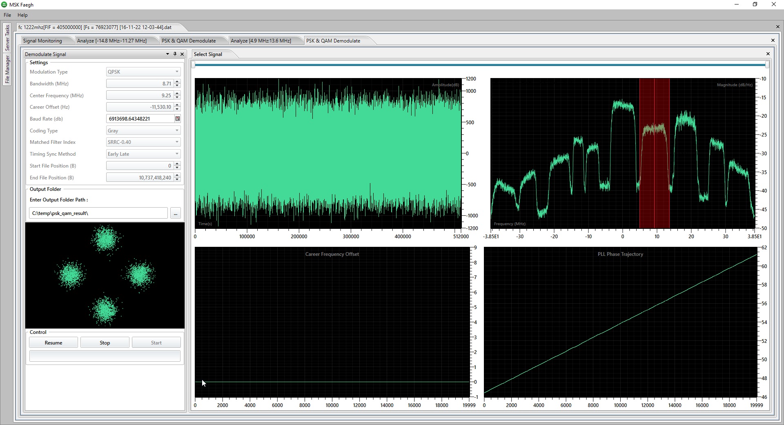Click the red selected band in spectrum plot
784x425 pixels.
[654, 153]
